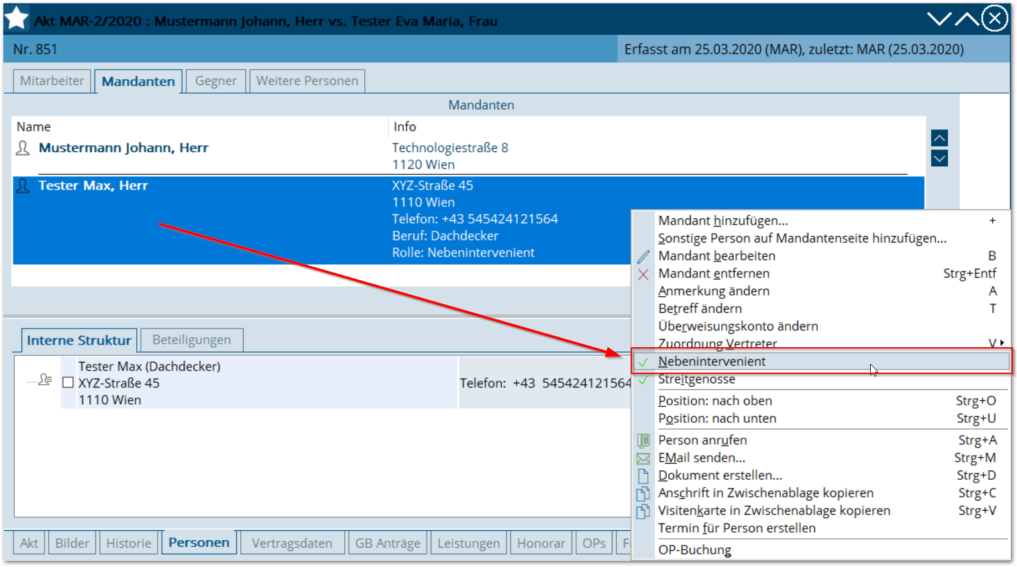Click the Rolle: Nebenintervenient text

click(464, 253)
